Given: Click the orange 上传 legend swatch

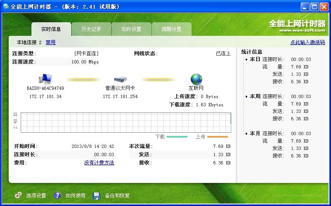Looking at the screenshot, I should tap(218, 137).
